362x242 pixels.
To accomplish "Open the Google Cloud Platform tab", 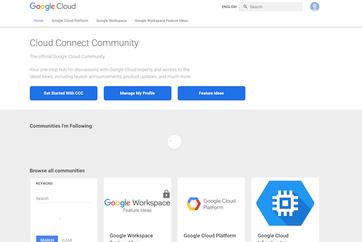I will point(70,21).
